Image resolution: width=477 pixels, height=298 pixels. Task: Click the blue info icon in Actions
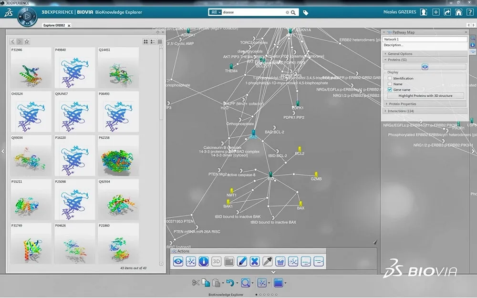click(204, 261)
